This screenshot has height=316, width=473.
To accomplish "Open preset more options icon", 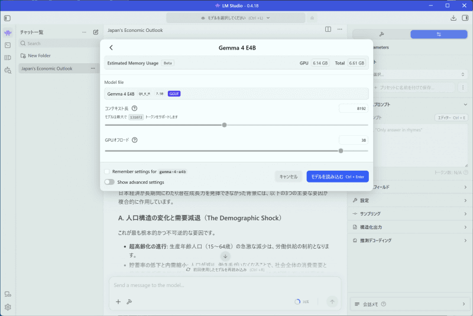I will point(463,87).
